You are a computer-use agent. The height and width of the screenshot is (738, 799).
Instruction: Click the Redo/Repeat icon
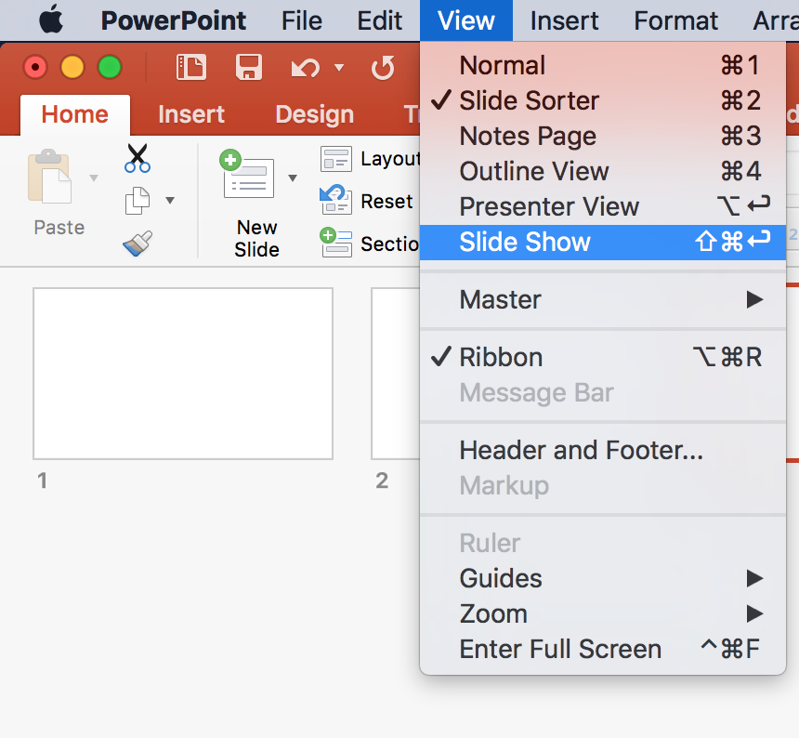[x=383, y=68]
